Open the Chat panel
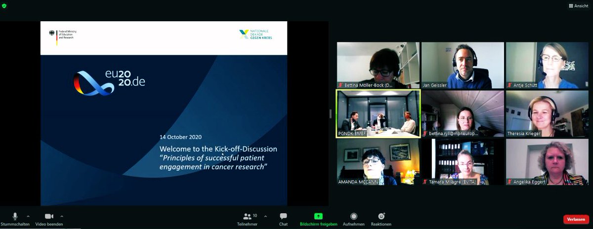593x229 pixels. (283, 219)
